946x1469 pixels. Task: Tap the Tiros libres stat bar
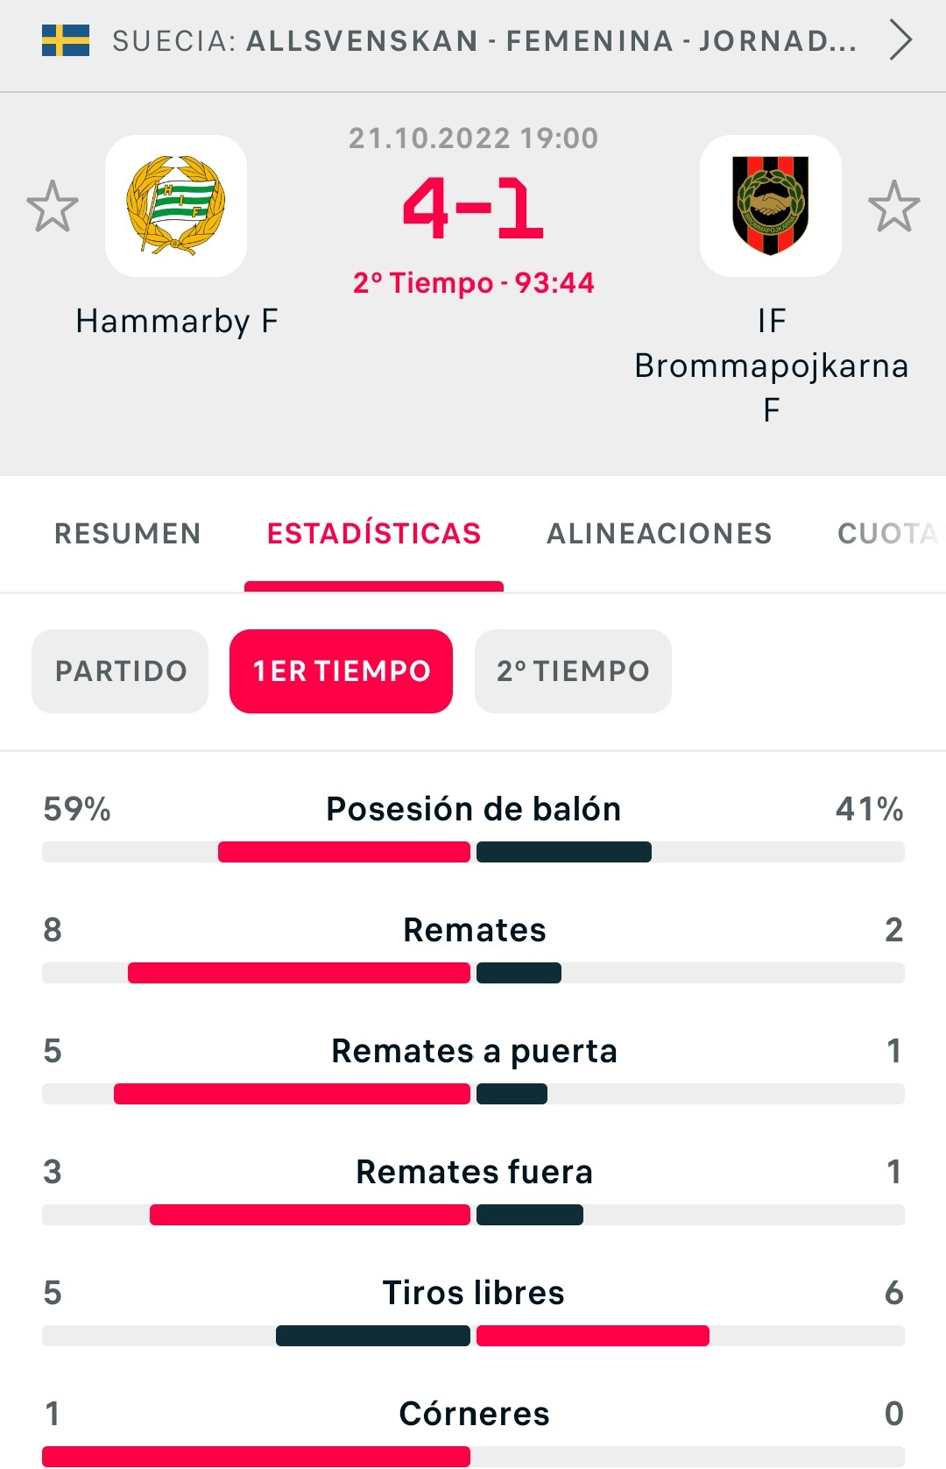pos(473,1336)
